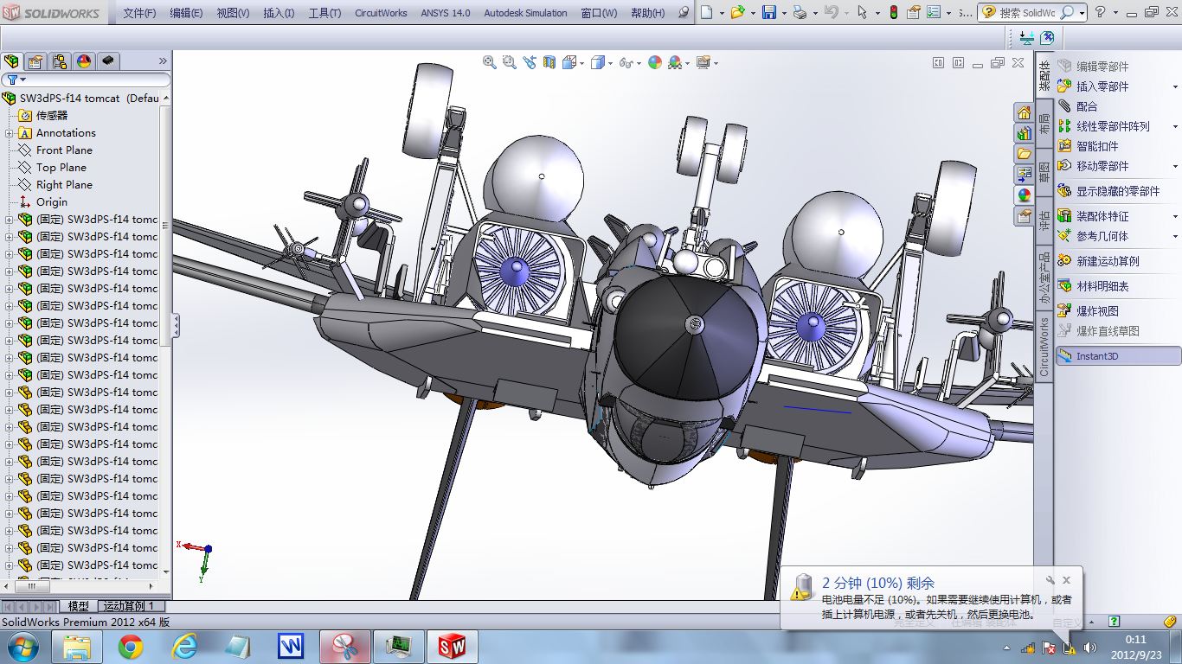Expand the Annotations folder
Screen dimensions: 1182x664
click(10, 133)
